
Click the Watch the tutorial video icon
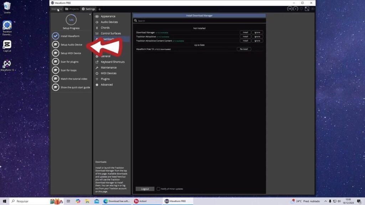tap(55, 79)
